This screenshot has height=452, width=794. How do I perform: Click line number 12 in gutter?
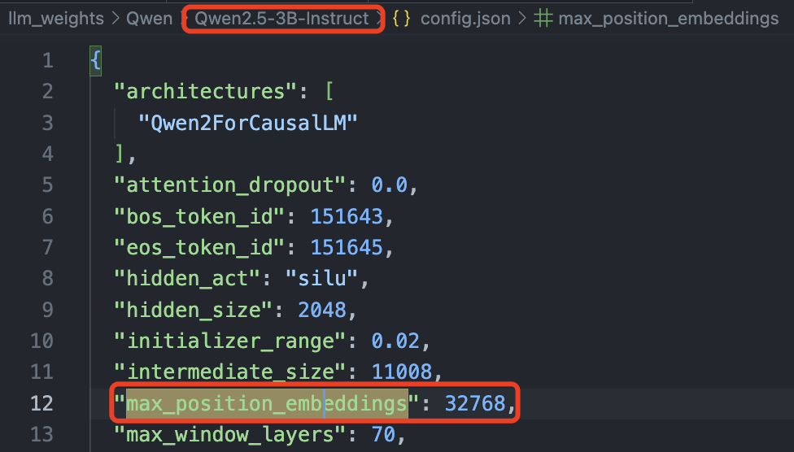pyautogui.click(x=42, y=403)
